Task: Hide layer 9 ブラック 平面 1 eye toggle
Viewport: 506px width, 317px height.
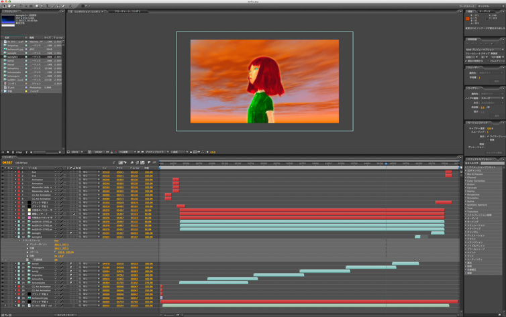Action: (3, 202)
